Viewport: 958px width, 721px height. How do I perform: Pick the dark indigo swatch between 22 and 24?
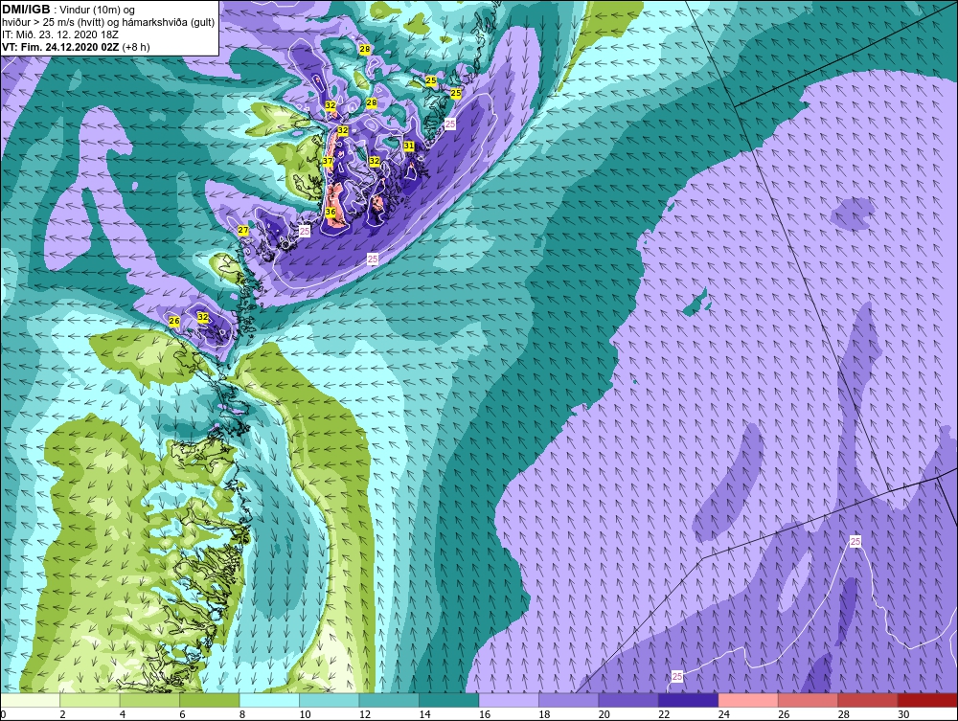coord(689,700)
